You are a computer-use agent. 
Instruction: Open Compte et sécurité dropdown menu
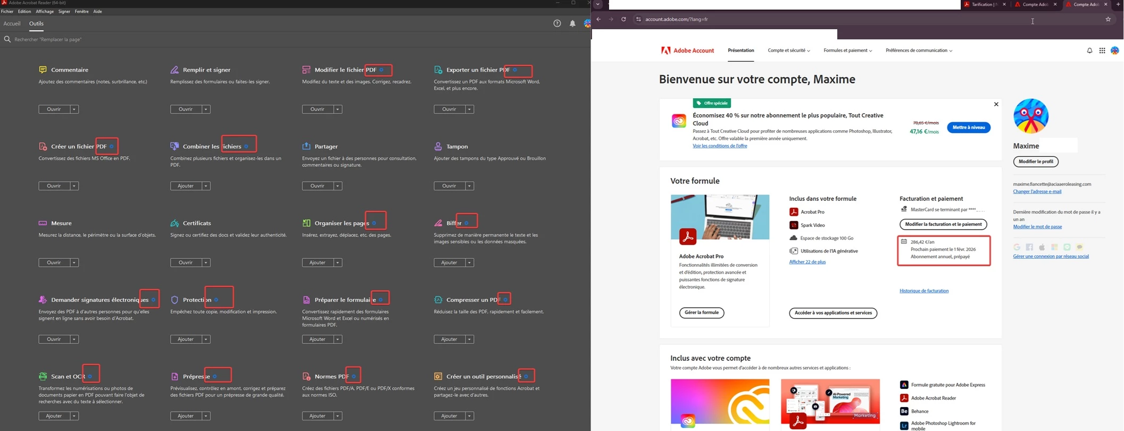pos(789,50)
